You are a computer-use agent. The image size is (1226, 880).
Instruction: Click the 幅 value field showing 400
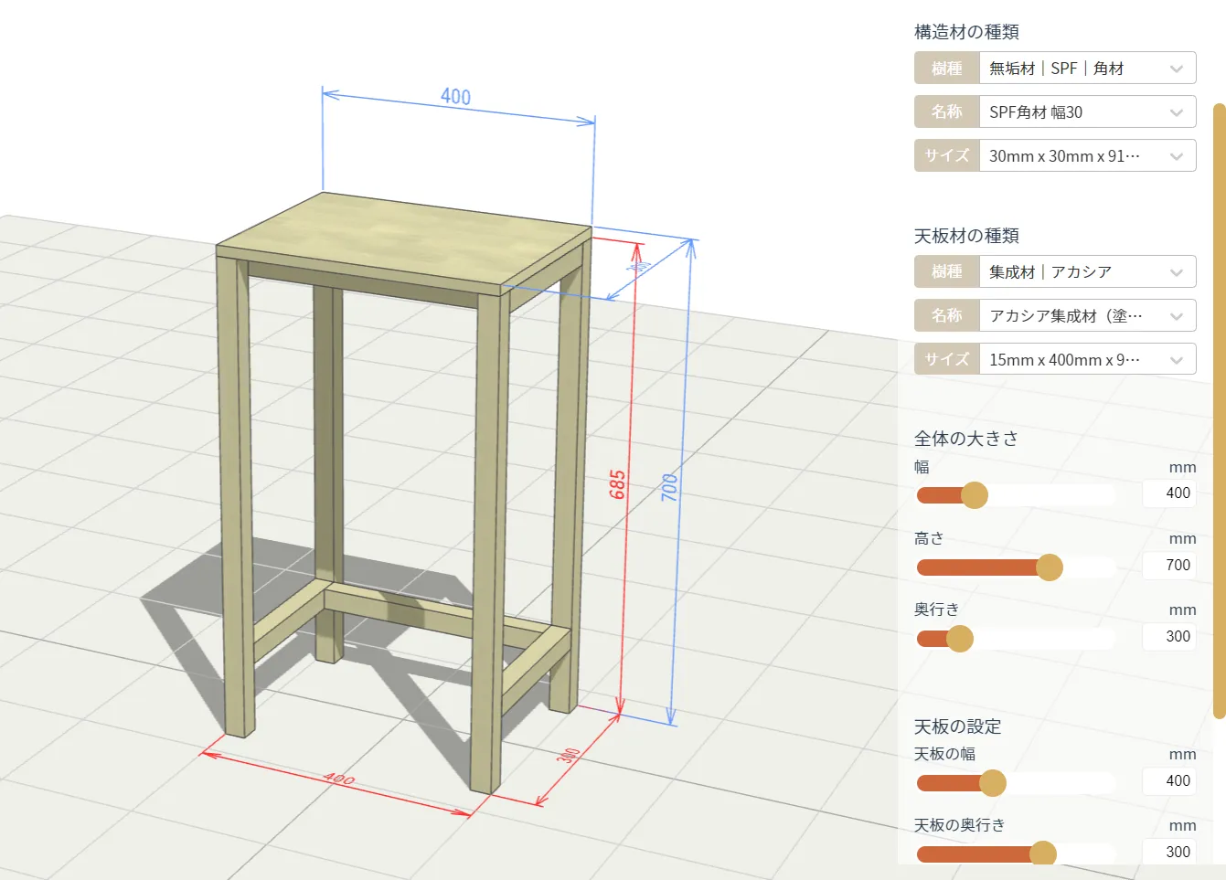coord(1169,493)
